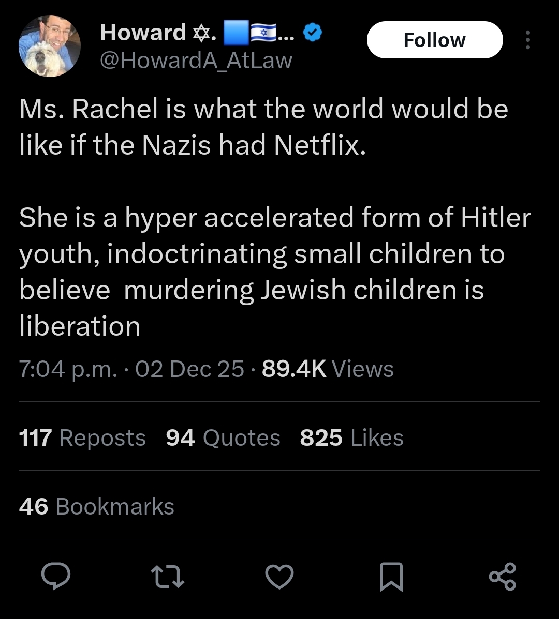Click the Star of David symbol in name

tap(201, 33)
